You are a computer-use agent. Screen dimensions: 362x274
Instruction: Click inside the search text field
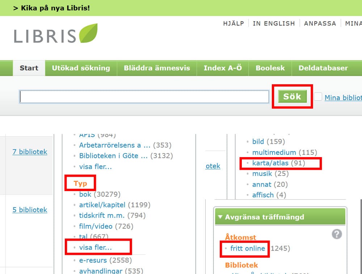[x=144, y=97]
